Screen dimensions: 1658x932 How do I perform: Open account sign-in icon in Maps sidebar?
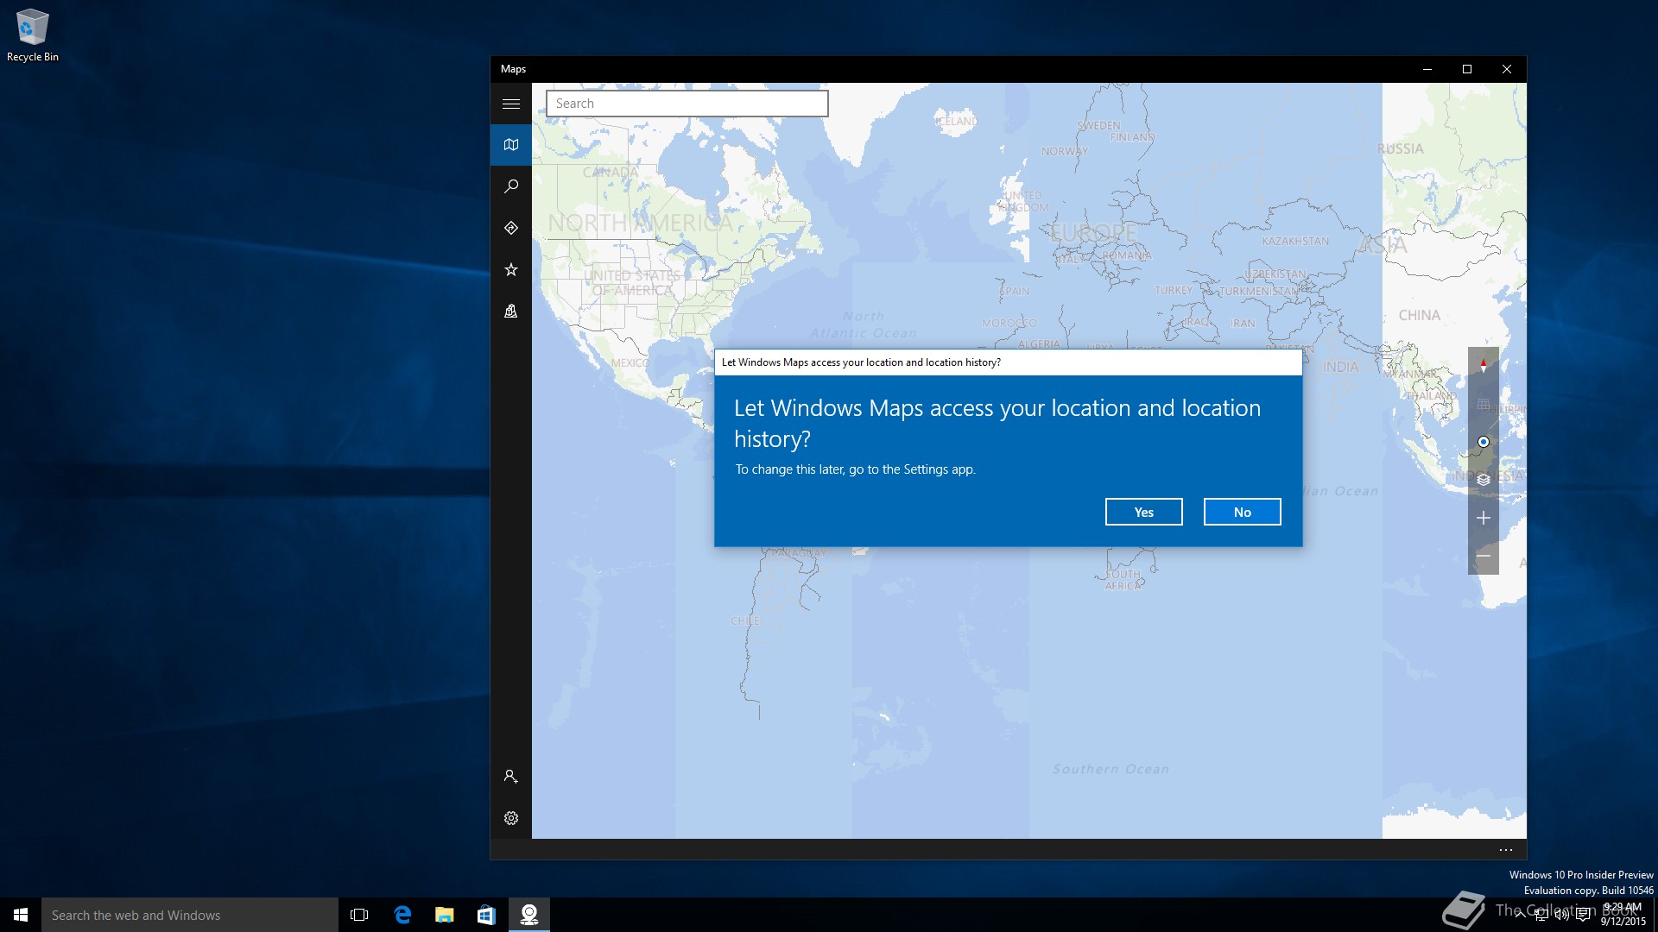point(511,777)
